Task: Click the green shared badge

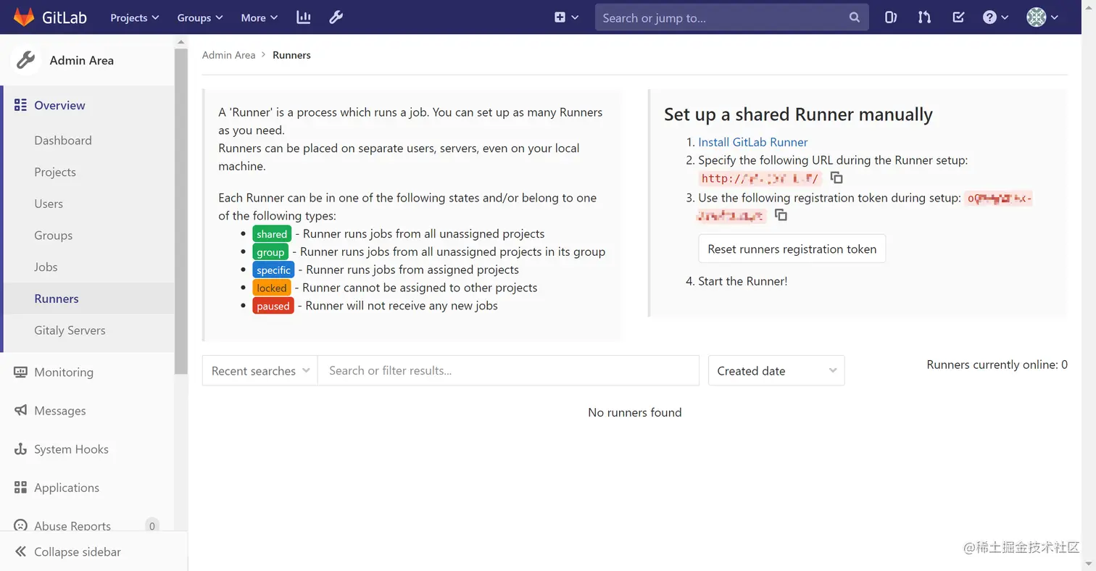Action: point(272,234)
